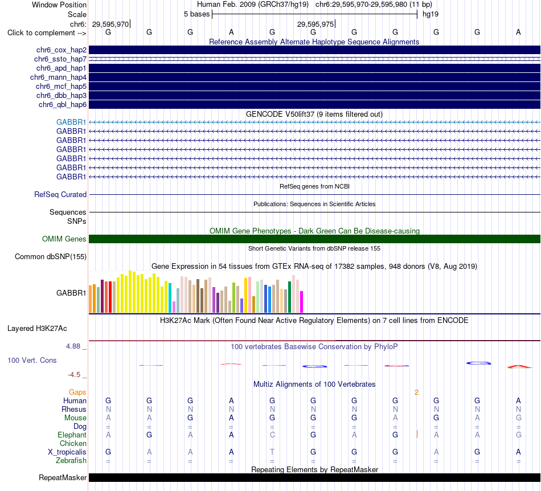
Task: Click the Human species label
Action: 75,400
